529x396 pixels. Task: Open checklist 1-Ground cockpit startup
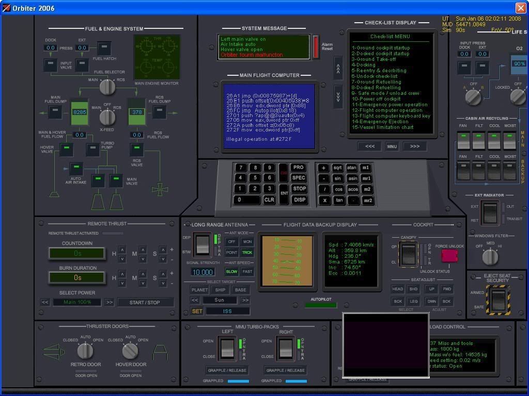(x=381, y=48)
